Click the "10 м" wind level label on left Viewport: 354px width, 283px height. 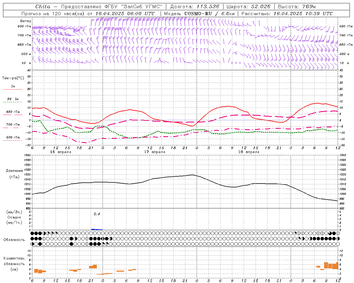point(26,63)
